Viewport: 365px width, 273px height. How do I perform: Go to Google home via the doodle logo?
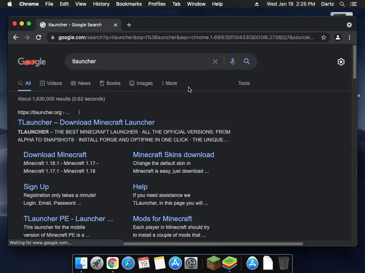[32, 62]
